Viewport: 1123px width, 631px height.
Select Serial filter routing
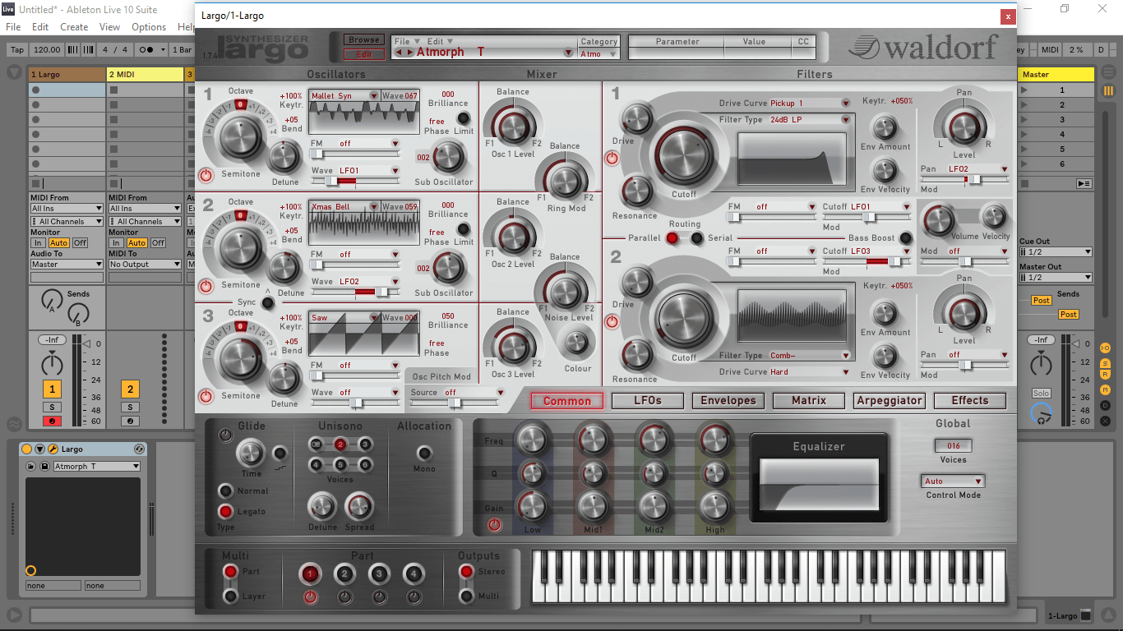pos(697,238)
